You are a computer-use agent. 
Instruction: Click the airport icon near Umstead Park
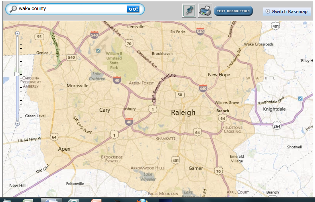point(98,51)
